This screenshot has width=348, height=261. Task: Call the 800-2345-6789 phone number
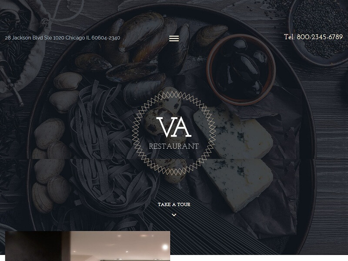pos(320,37)
